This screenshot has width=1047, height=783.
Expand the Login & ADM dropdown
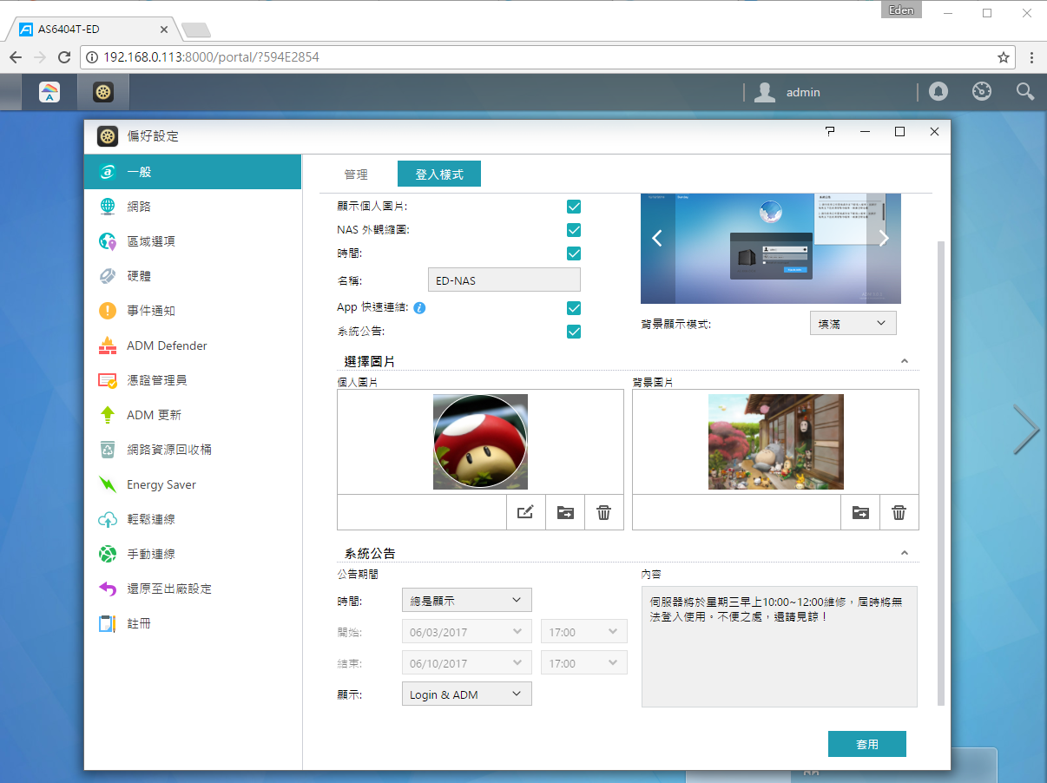pos(467,694)
